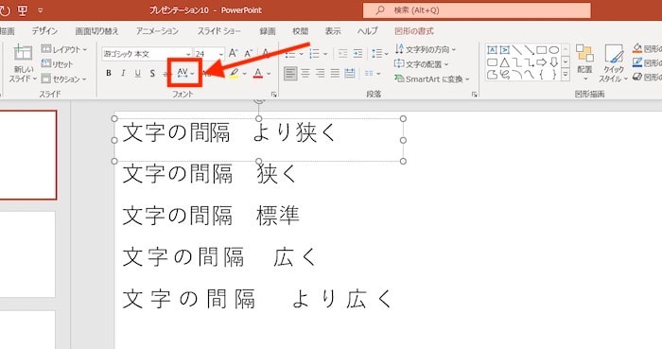Open 文字列の方向 text direction dropdown
This screenshot has width=662, height=349.
(x=426, y=49)
